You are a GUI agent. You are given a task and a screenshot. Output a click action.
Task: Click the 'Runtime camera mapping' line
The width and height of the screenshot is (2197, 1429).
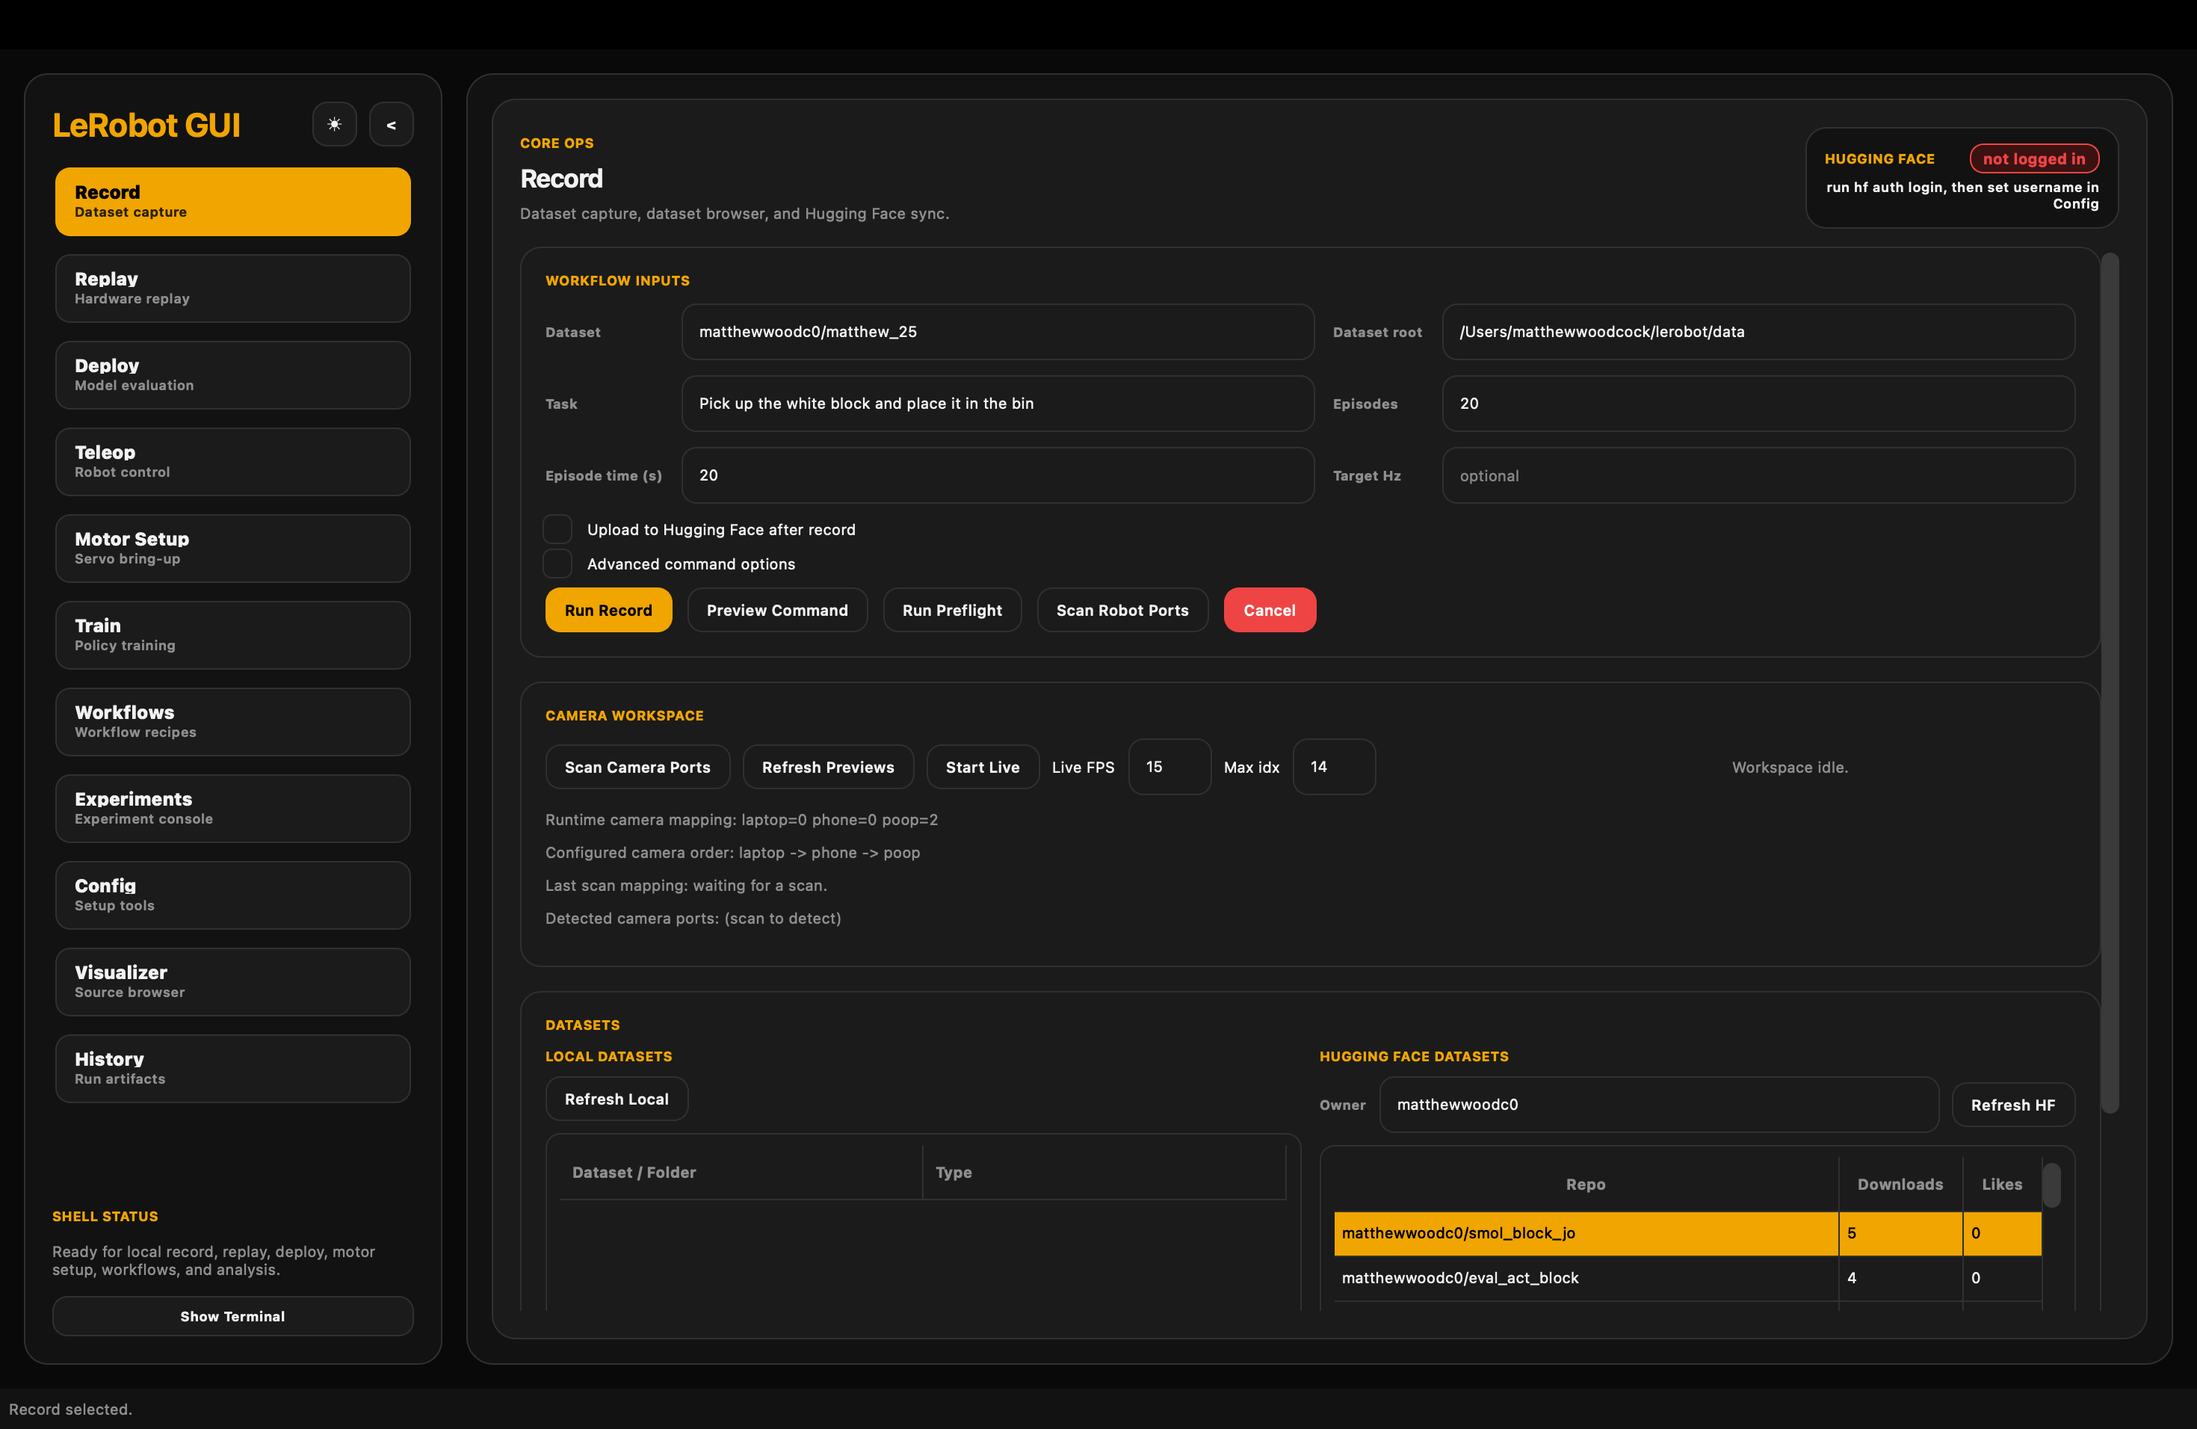pyautogui.click(x=741, y=820)
